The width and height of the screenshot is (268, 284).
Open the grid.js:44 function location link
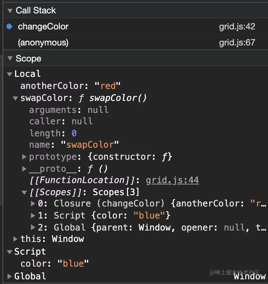(x=172, y=180)
